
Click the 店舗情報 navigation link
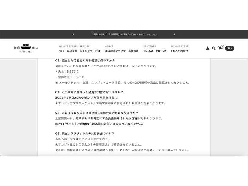pos(133,51)
